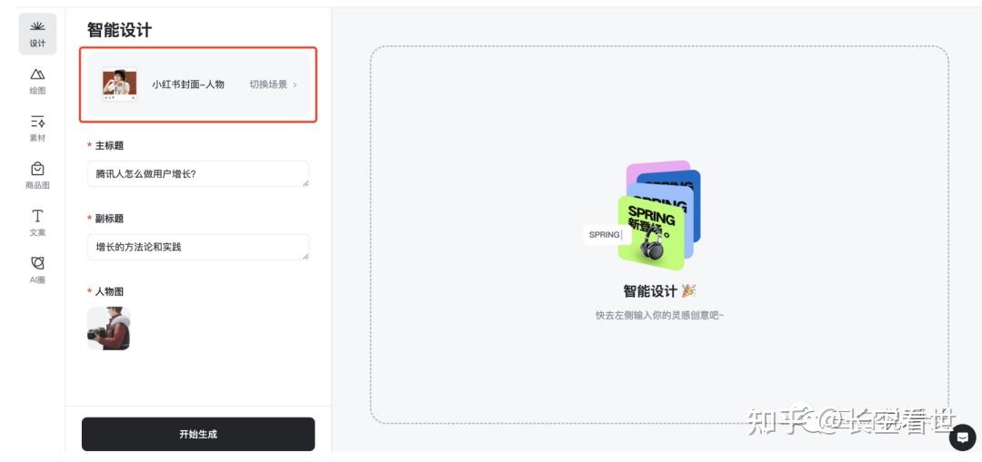Click the SPRING text tag on illustration
Screen dimensions: 982x462
(x=604, y=234)
